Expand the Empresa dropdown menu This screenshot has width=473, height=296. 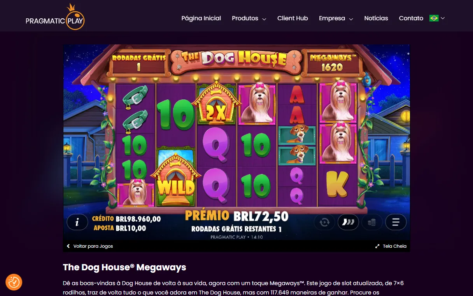336,18
